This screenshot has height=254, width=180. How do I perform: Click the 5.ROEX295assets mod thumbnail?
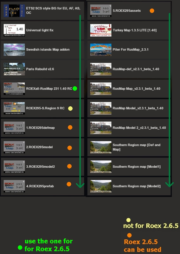pyautogui.click(x=101, y=11)
